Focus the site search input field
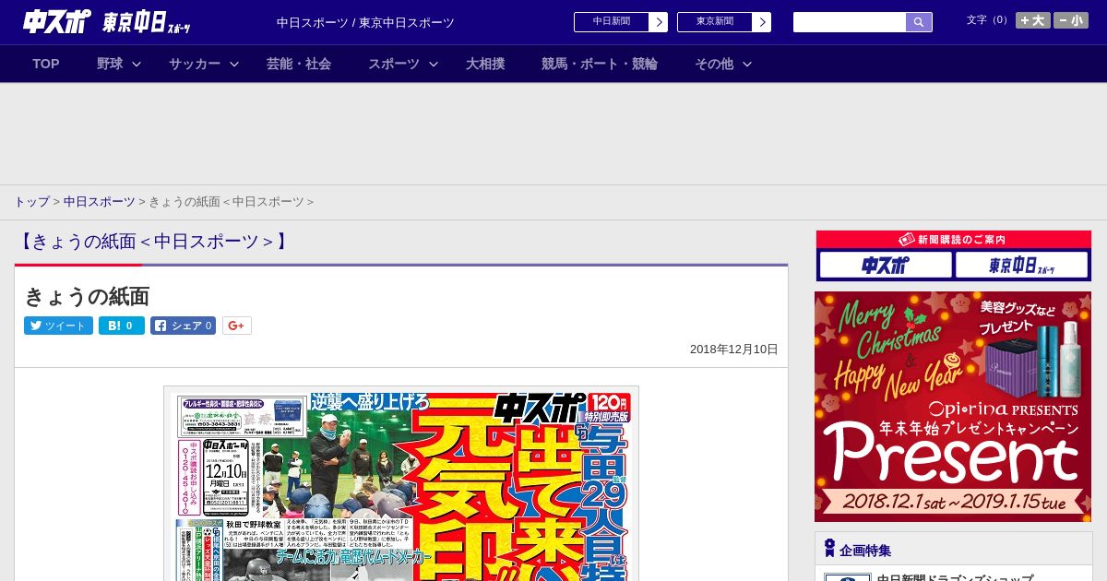1107x581 pixels. pos(850,22)
